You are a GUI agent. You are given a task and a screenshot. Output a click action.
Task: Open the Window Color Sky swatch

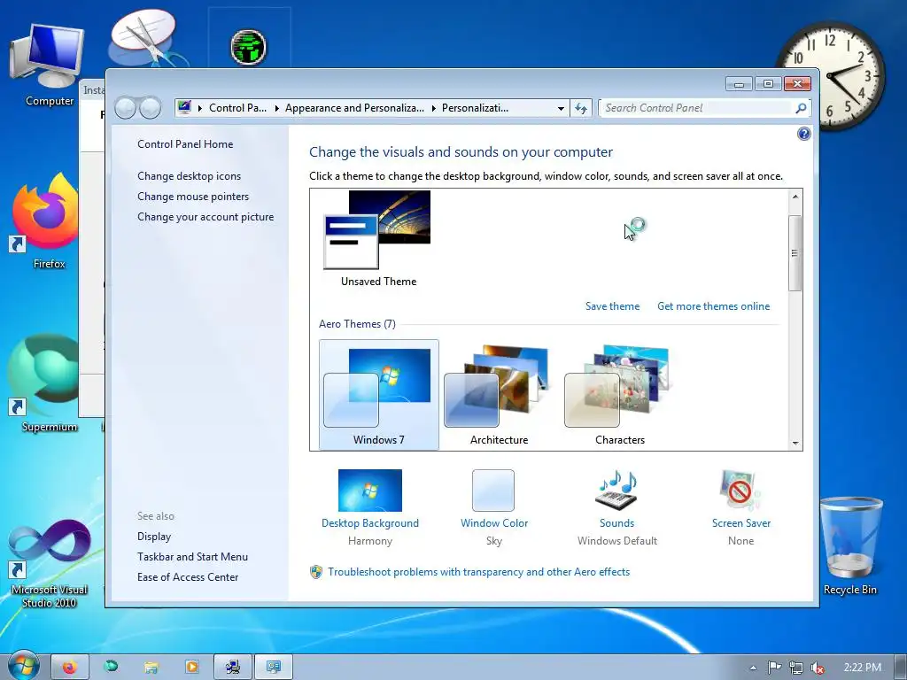pos(493,491)
